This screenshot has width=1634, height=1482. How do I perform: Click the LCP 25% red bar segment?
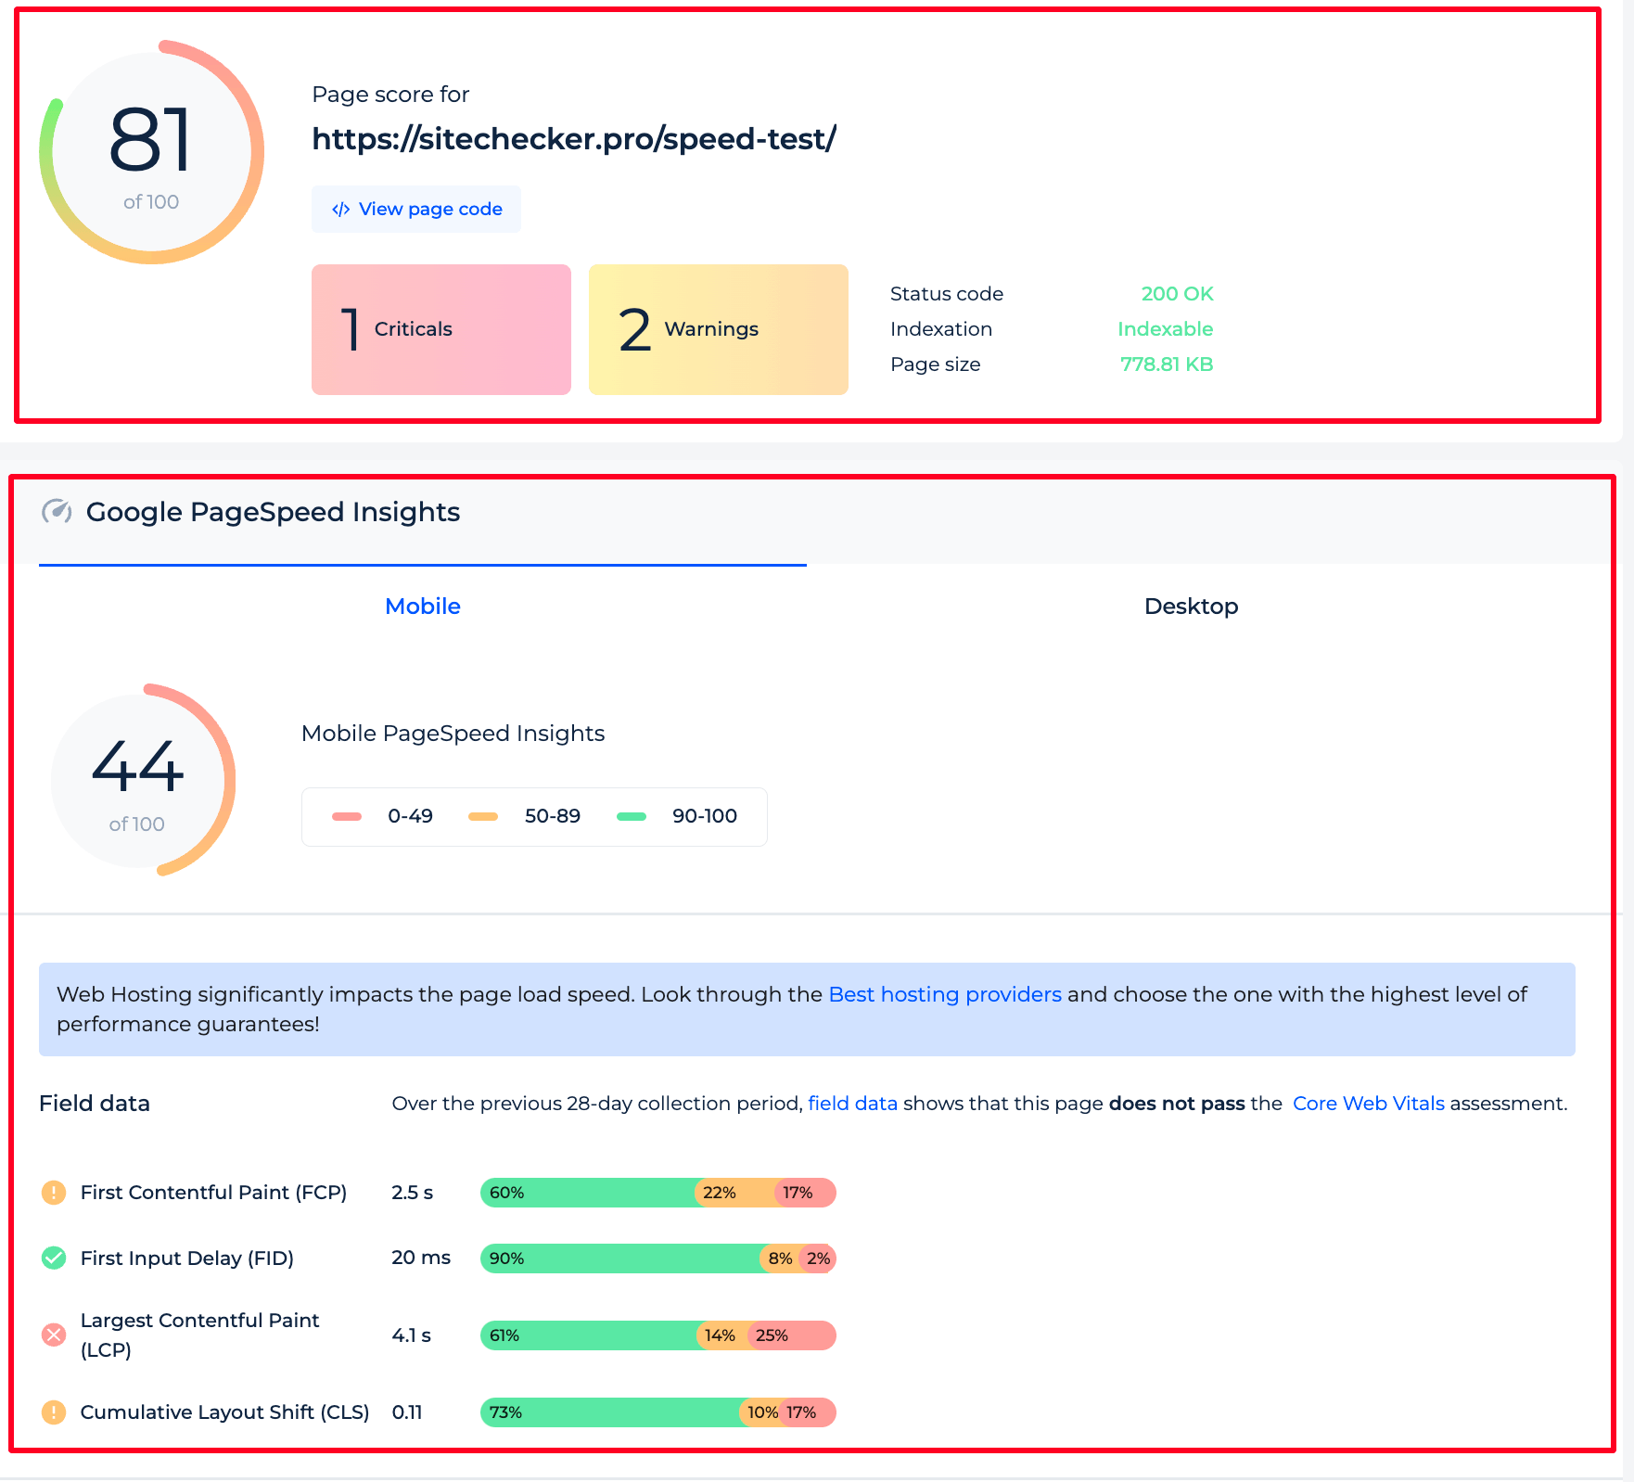click(793, 1335)
